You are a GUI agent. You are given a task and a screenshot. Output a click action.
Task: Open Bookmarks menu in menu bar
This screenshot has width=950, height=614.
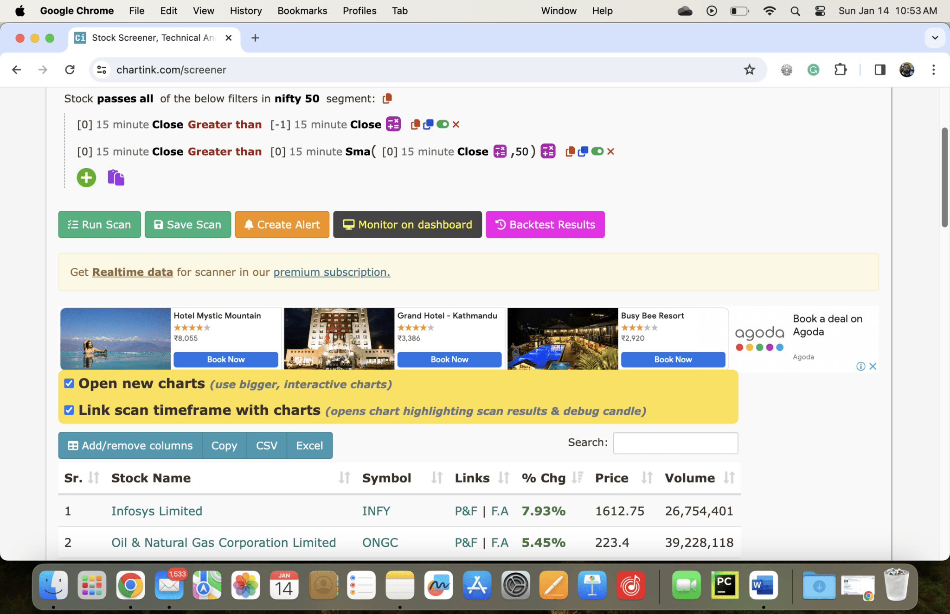302,11
